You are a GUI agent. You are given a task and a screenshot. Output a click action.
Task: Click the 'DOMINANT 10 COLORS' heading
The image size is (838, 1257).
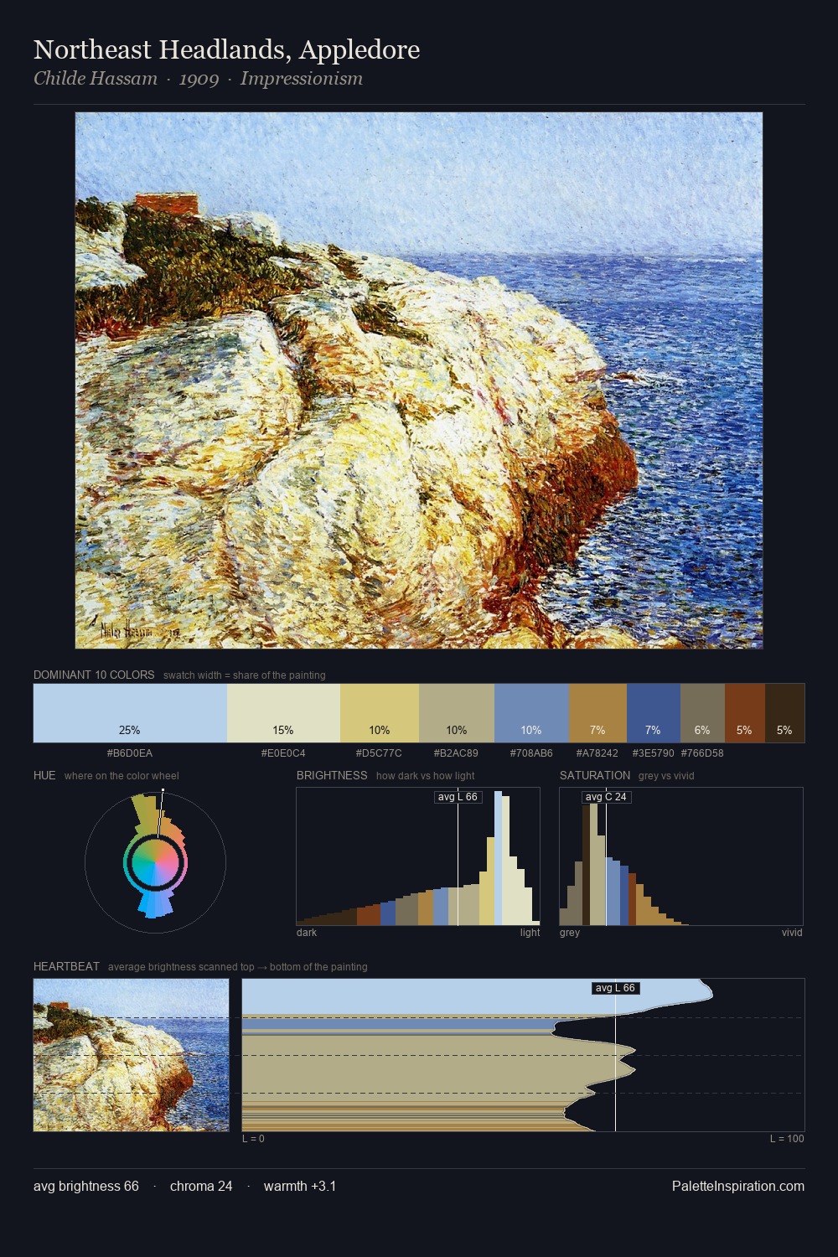click(x=94, y=675)
